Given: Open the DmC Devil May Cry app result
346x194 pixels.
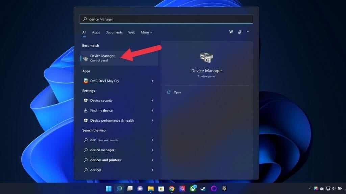Looking at the screenshot, I should pyautogui.click(x=119, y=81).
